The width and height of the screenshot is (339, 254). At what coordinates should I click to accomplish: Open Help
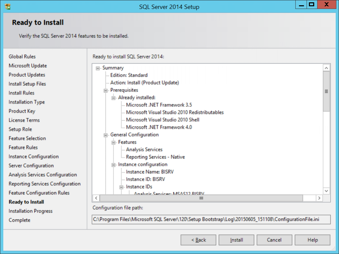coord(312,240)
